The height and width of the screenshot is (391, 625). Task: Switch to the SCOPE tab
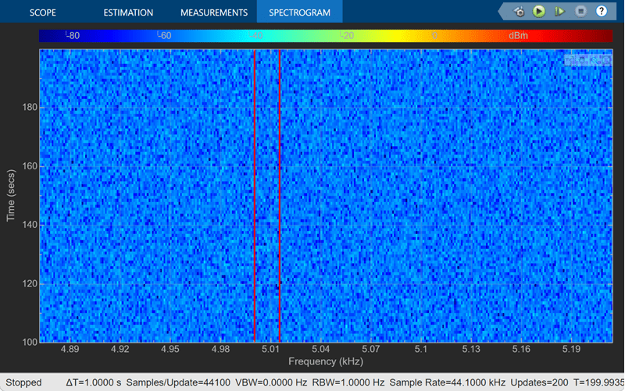43,12
